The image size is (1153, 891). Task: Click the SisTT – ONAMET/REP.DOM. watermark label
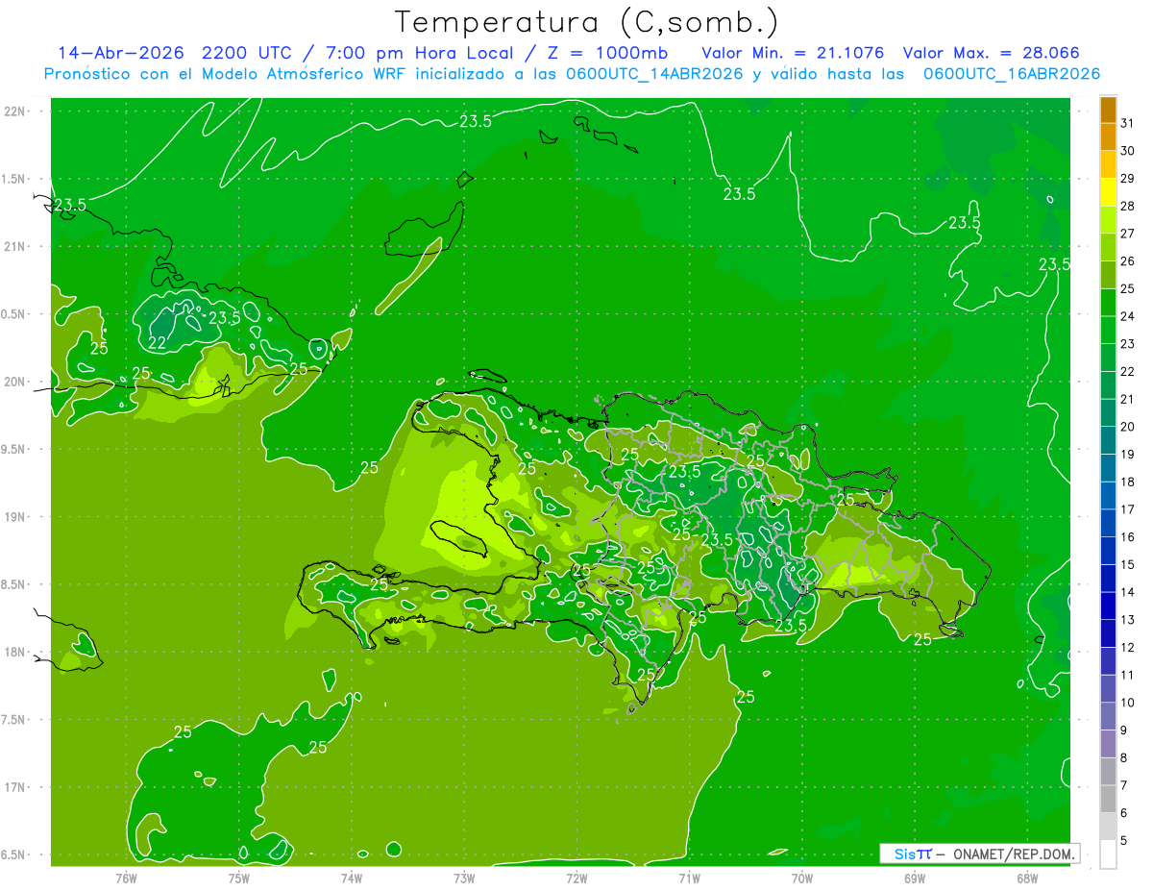click(x=979, y=854)
